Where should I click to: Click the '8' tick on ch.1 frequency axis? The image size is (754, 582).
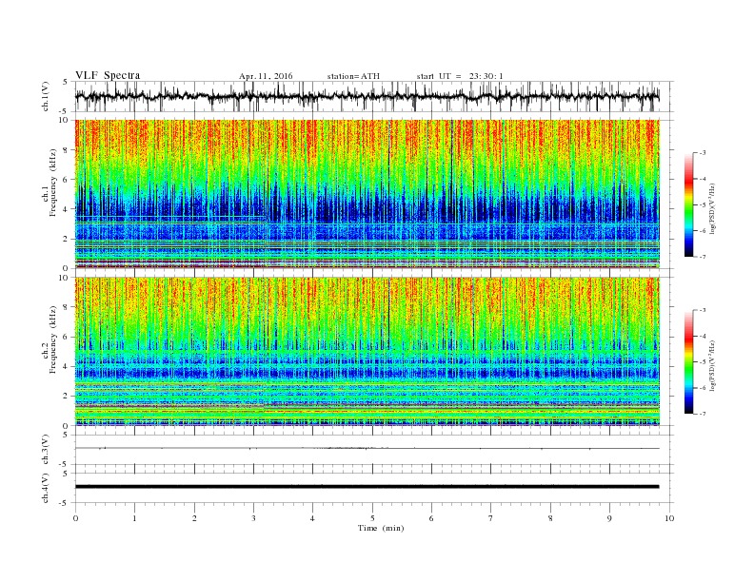(67, 150)
